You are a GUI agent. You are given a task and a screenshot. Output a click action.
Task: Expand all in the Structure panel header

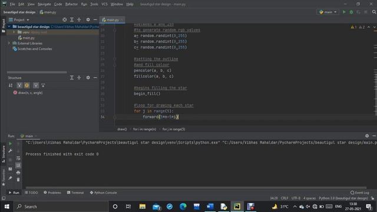coord(72,78)
